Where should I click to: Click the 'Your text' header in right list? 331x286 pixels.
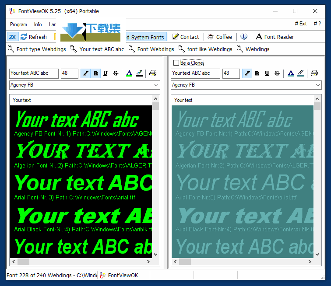[183, 100]
